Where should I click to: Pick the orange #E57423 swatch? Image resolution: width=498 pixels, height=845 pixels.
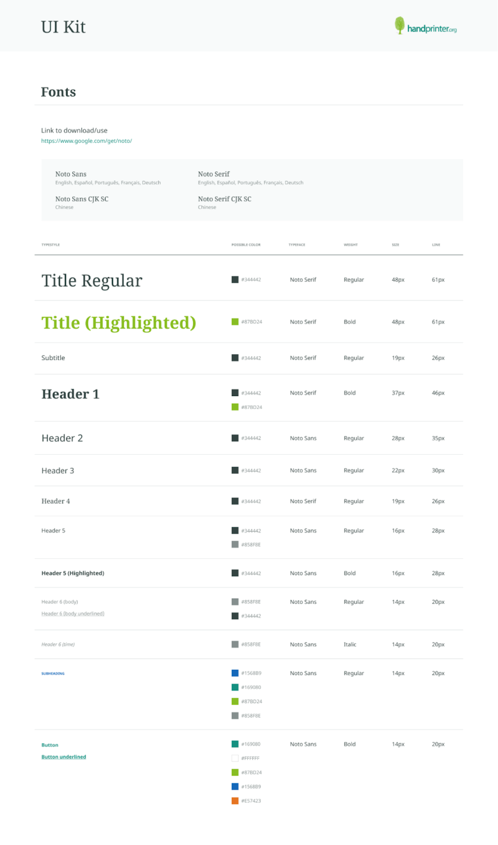[235, 801]
